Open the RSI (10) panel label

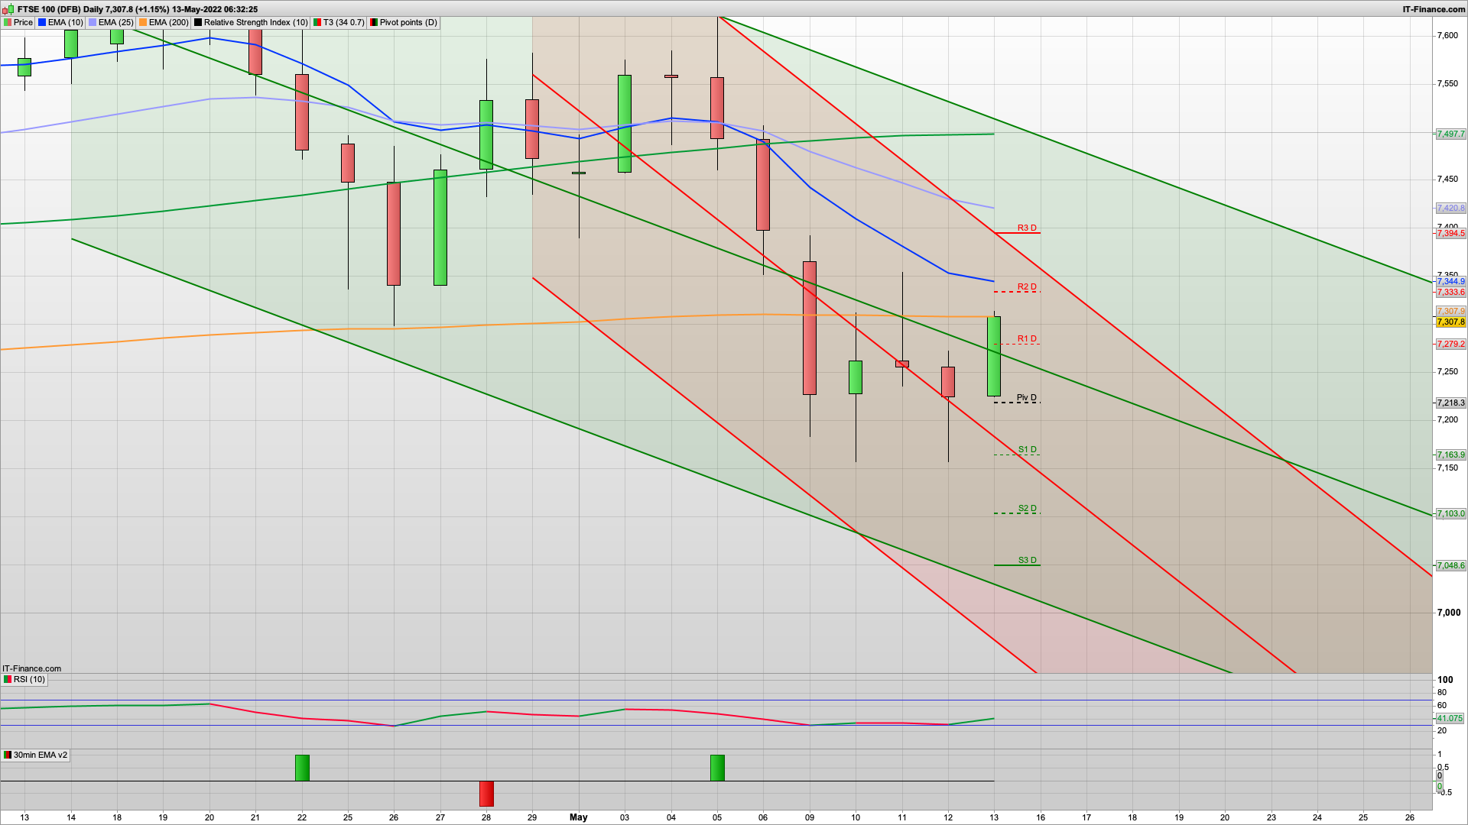point(29,680)
